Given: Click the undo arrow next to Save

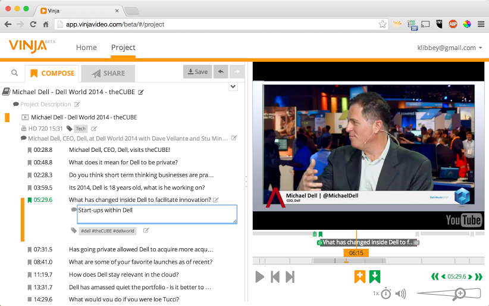Looking at the screenshot, I should [x=221, y=72].
